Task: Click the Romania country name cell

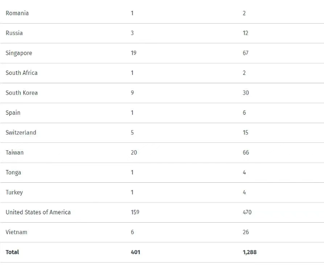Action: [x=17, y=13]
